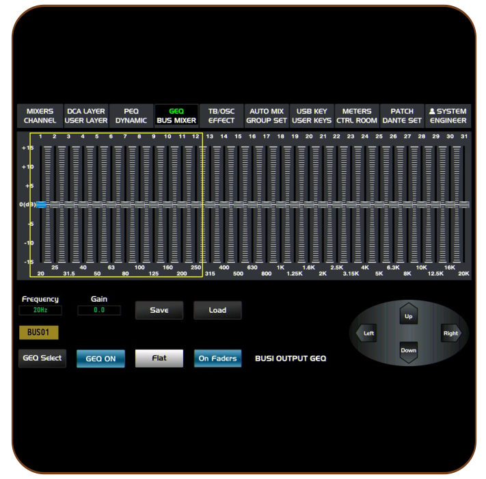Select band 12 fader at 250 Hz
The width and height of the screenshot is (486, 479).
click(x=196, y=205)
